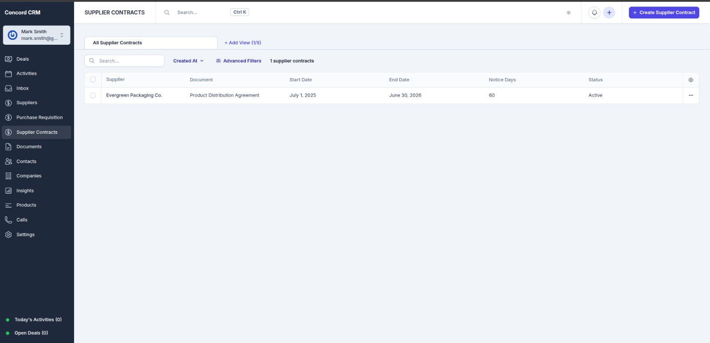Sort by the End Date column header
The image size is (710, 343).
[399, 80]
